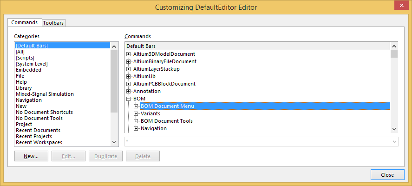This screenshot has height=186, width=412.
Task: Open the command filter dropdown arrow
Action: point(394,141)
